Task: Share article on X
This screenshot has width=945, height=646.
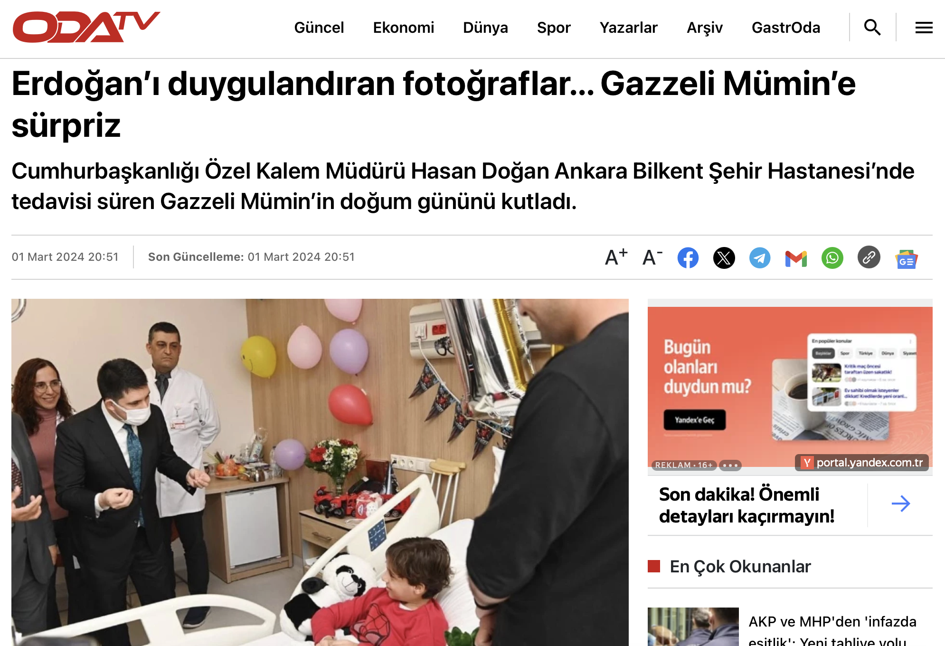Action: tap(724, 258)
